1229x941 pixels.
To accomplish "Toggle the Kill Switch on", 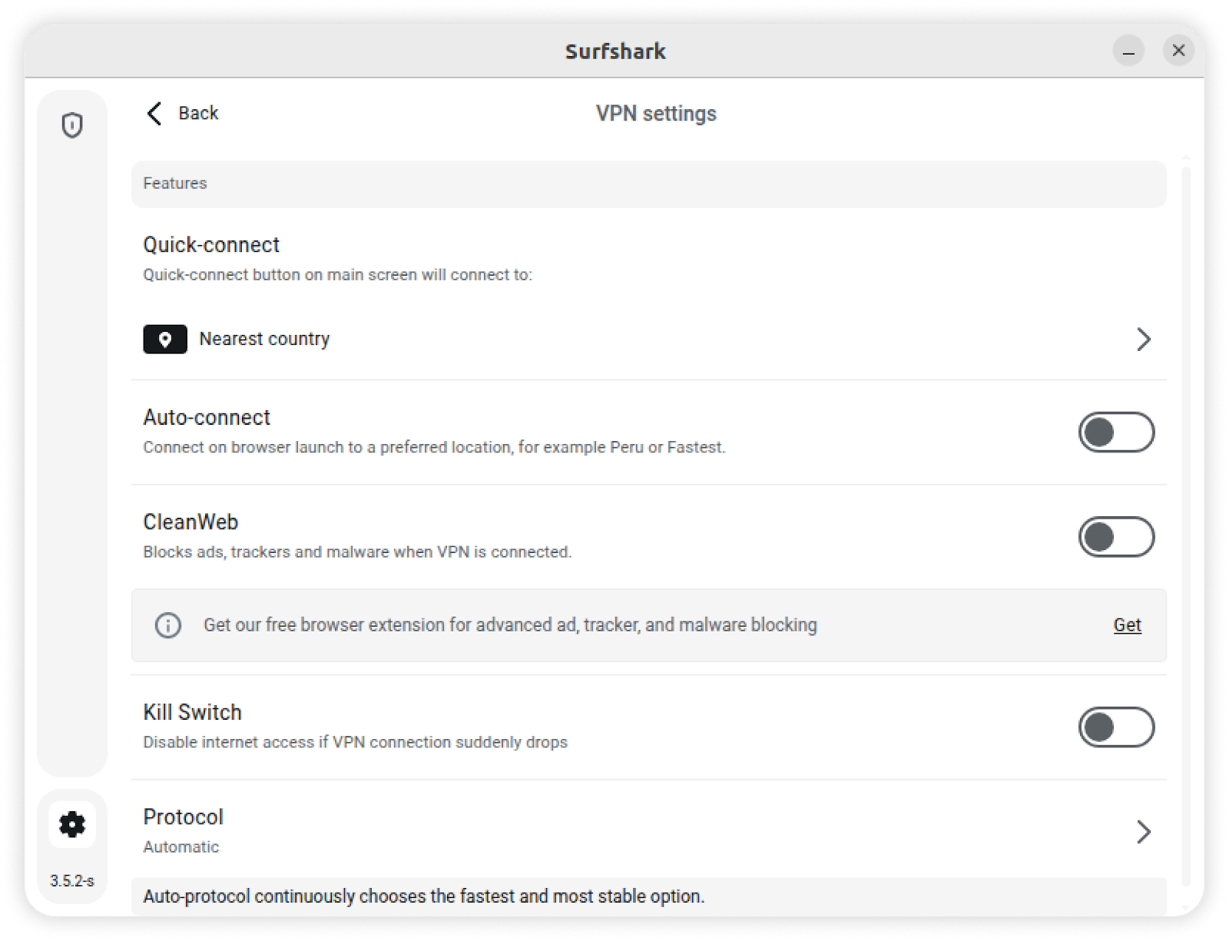I will 1116,727.
